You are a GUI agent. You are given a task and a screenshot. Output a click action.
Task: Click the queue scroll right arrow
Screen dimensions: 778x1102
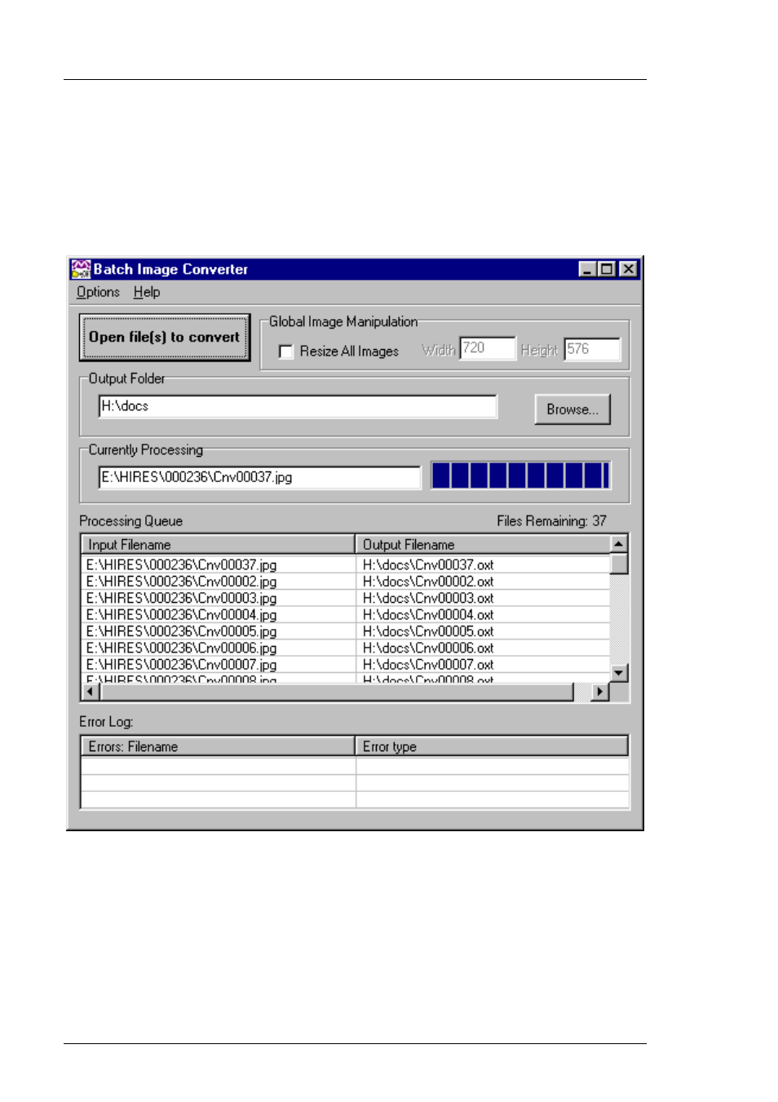coord(600,692)
